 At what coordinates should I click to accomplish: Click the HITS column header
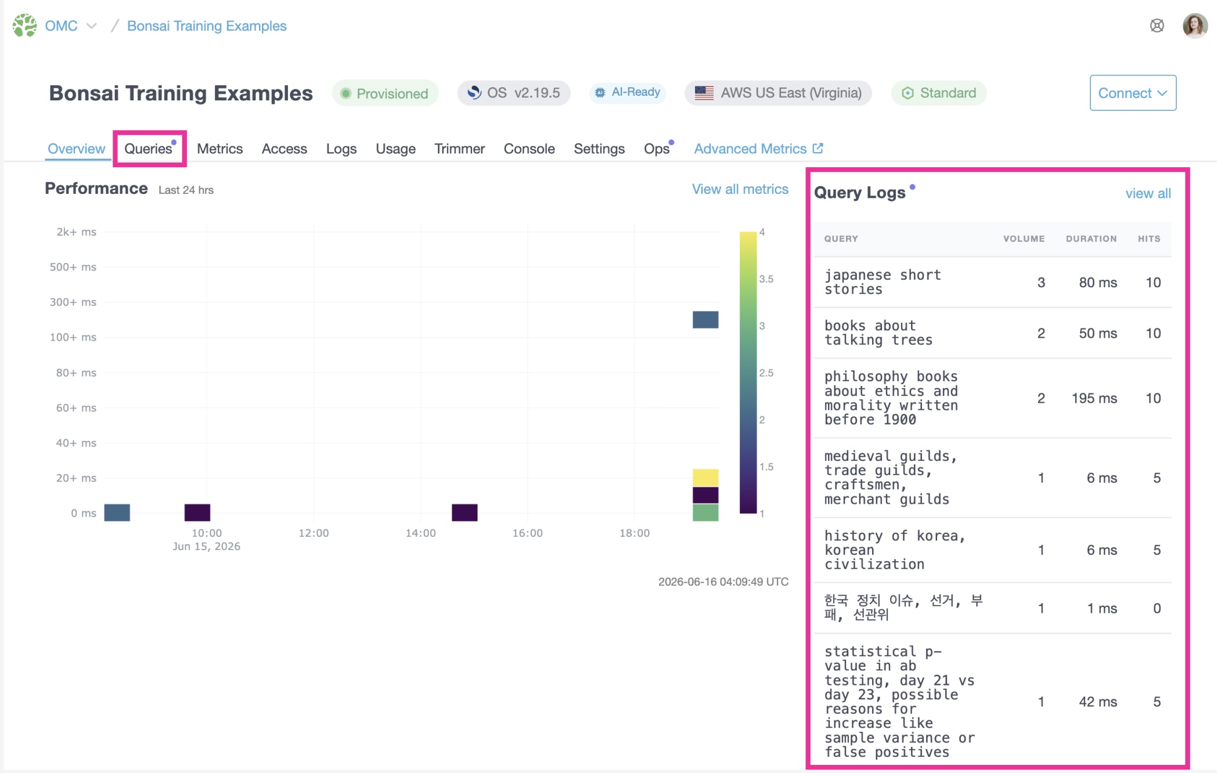[x=1149, y=239]
